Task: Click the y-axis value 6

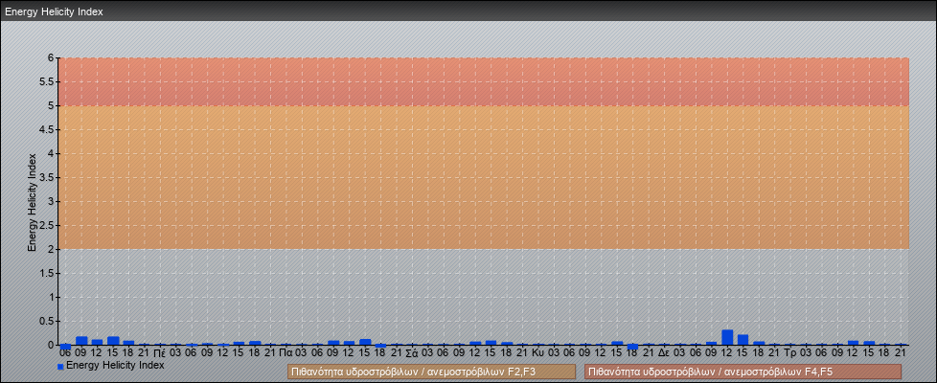Action: [x=52, y=58]
